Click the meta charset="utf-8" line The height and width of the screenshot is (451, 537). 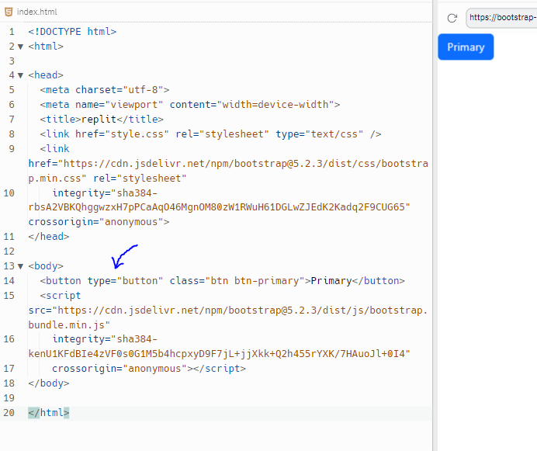tap(105, 90)
